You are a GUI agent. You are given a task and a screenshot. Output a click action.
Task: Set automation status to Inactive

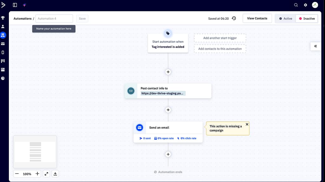pos(306,18)
